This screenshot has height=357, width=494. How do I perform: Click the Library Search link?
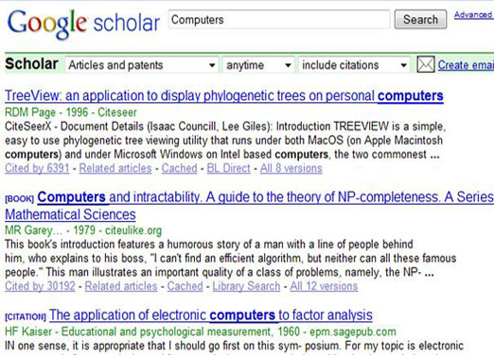(246, 286)
